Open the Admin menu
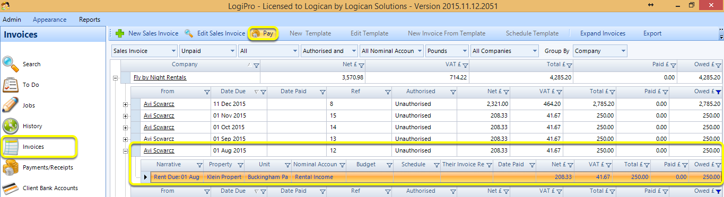This screenshot has height=197, width=724. [12, 20]
